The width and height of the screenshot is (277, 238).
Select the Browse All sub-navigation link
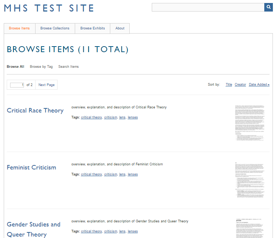pos(15,67)
